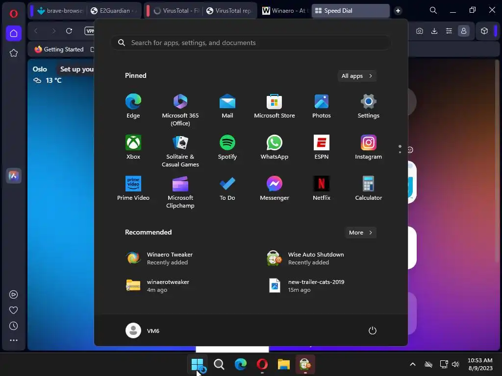
Task: Open Opera Downloads panel
Action: click(434, 31)
